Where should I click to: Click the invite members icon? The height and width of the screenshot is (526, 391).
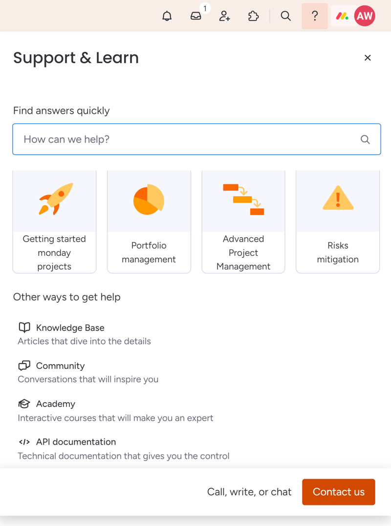224,16
